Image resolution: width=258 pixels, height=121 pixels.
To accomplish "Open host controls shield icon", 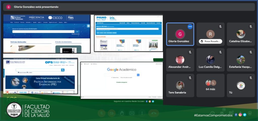I will tap(250, 113).
